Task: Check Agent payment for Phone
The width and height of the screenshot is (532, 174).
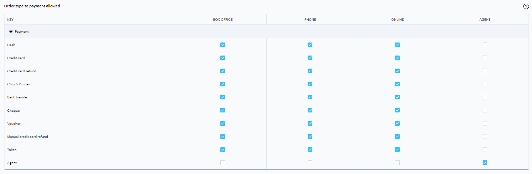Action: coord(310,163)
